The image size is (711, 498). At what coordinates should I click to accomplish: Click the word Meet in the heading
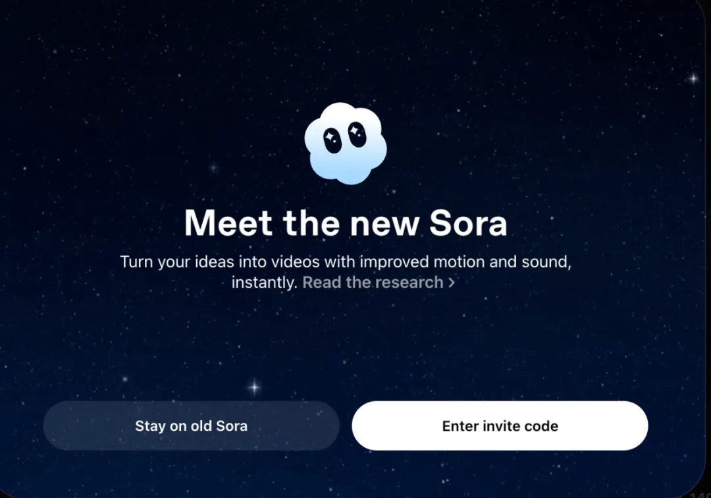click(228, 223)
